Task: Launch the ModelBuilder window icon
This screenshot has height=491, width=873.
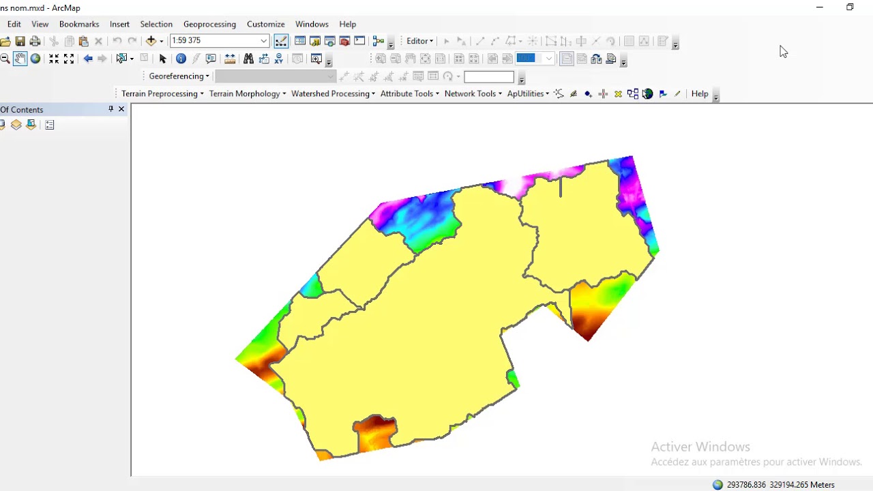Action: 378,41
